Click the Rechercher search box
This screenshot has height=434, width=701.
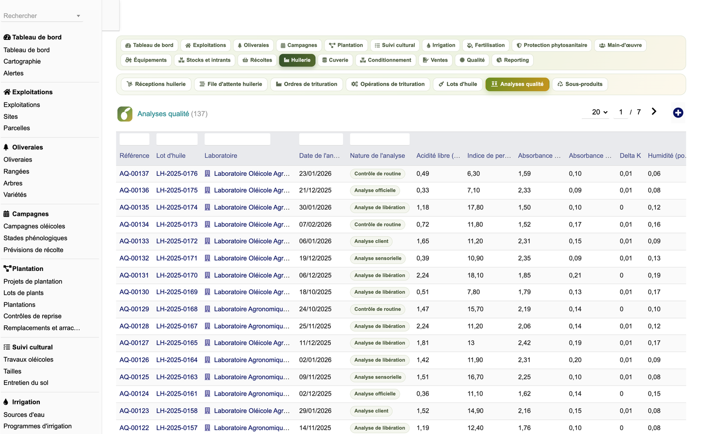[42, 16]
